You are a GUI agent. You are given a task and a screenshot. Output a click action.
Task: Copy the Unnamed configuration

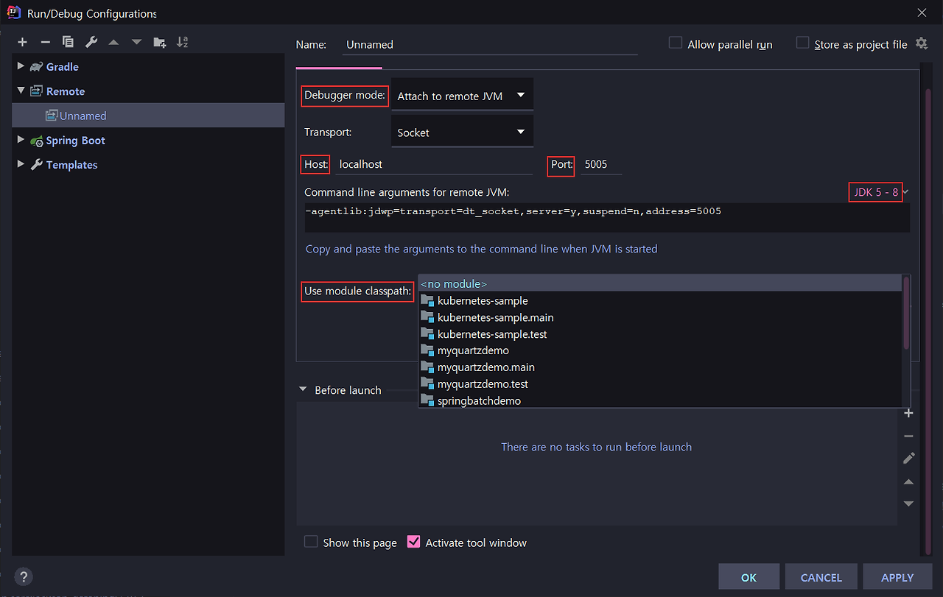point(68,42)
